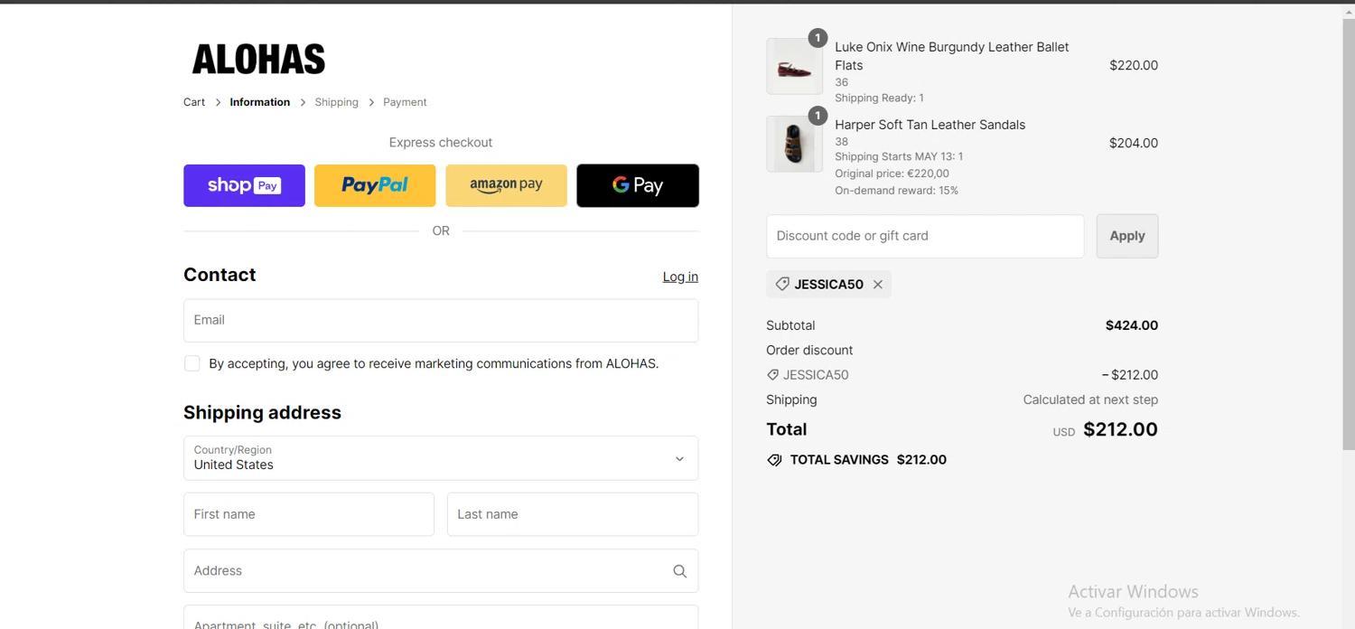This screenshot has width=1355, height=629.
Task: Click 'Shipping Ready: 1' text
Action: (x=879, y=98)
